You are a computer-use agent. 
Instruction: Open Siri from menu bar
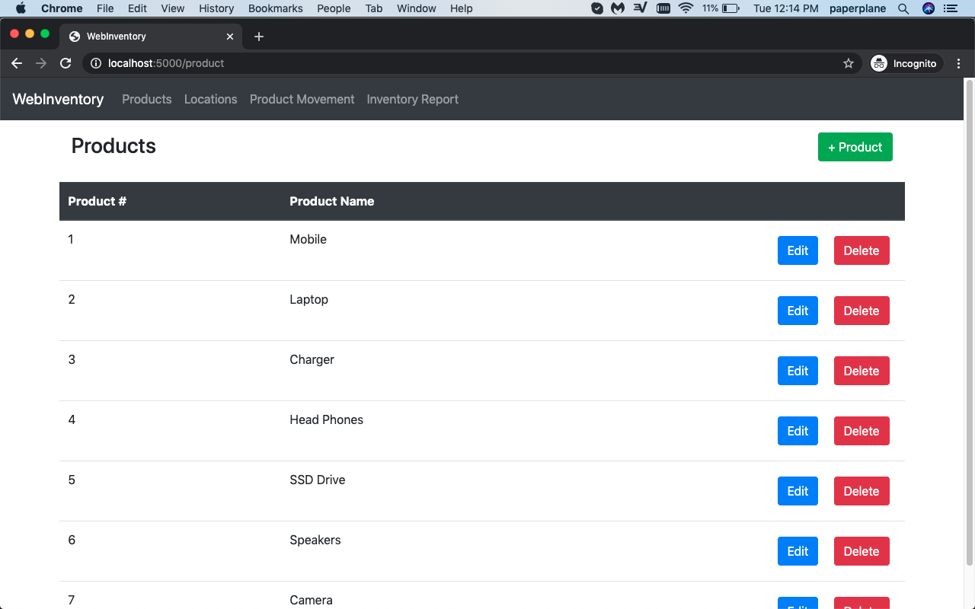928,8
